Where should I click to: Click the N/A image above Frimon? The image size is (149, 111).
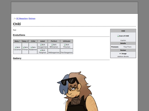(25, 47)
